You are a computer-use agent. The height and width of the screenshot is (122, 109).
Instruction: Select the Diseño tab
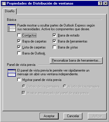(10, 11)
